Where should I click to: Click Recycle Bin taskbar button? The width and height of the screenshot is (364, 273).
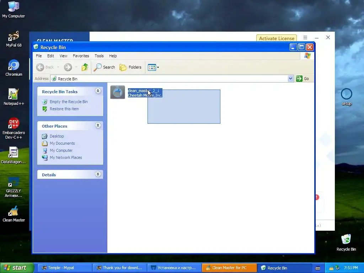(x=284, y=268)
